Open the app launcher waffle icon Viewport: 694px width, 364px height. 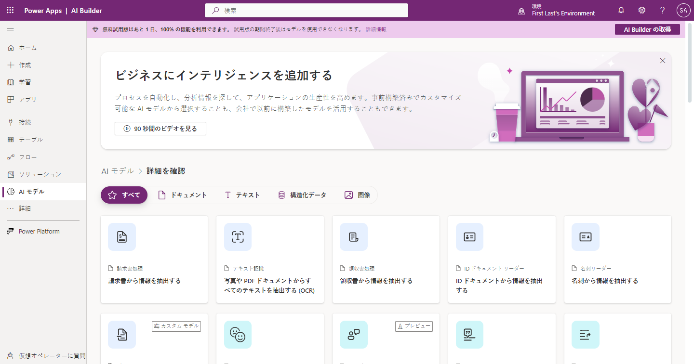tap(10, 10)
